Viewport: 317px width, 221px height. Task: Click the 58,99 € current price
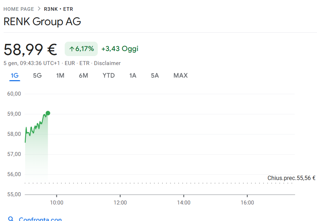30,50
